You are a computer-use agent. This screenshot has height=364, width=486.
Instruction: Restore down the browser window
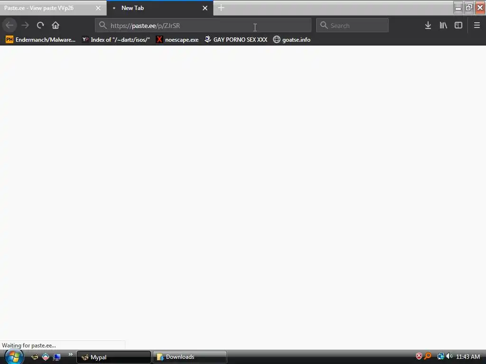point(469,8)
